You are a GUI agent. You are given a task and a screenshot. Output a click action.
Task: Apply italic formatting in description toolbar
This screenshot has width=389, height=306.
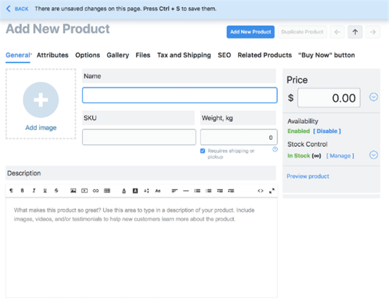(33, 191)
